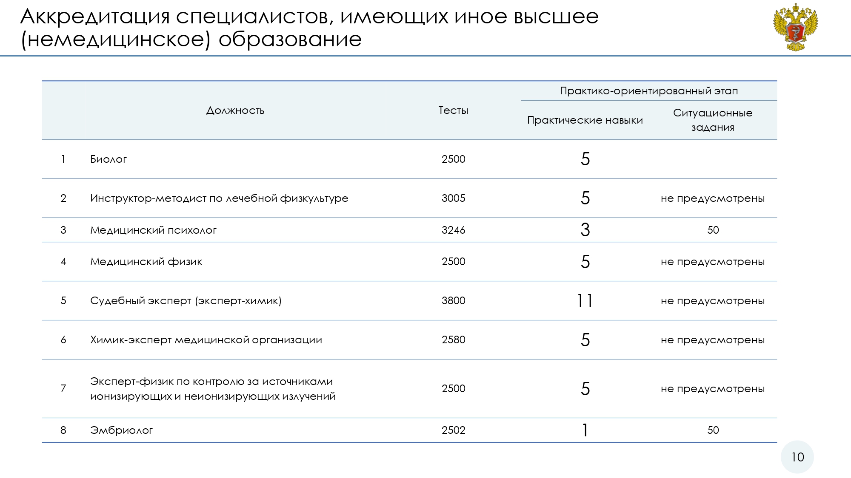Click the tests value 2502
The image size is (851, 478).
(x=454, y=430)
